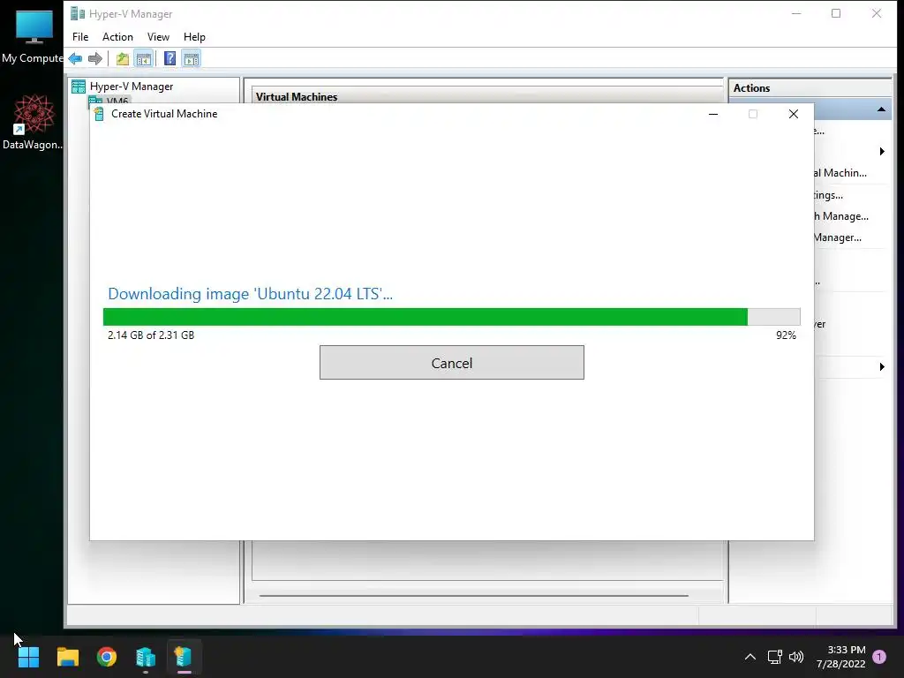Click Create Virtual Machine title icon
The width and height of the screenshot is (904, 678).
pos(99,114)
